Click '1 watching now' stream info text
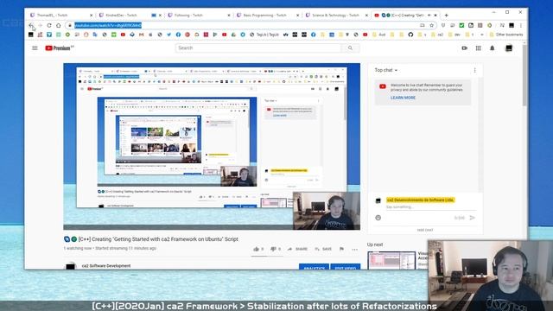The width and height of the screenshot is (553, 311). point(78,248)
